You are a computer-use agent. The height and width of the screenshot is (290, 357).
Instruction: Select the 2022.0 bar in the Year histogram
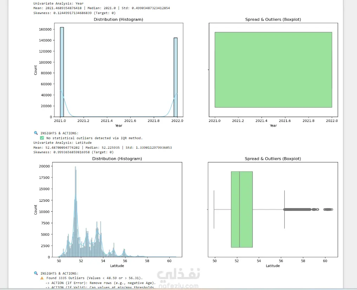[176, 77]
